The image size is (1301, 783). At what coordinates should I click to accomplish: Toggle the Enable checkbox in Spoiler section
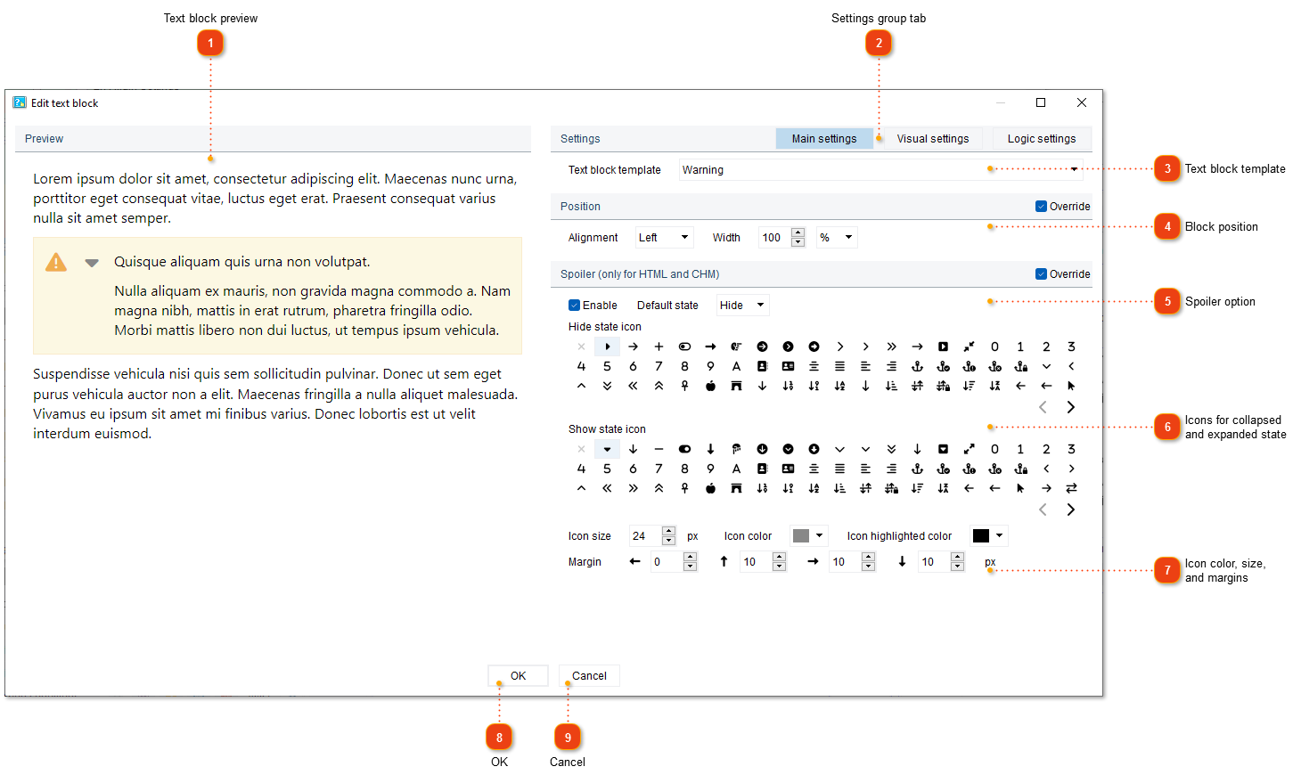click(x=574, y=305)
